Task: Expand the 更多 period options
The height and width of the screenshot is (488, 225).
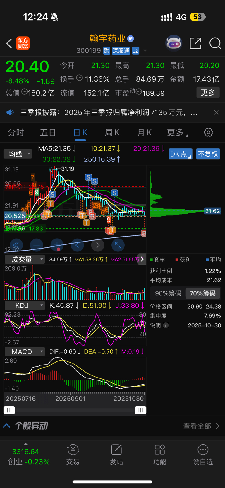Action: click(177, 133)
